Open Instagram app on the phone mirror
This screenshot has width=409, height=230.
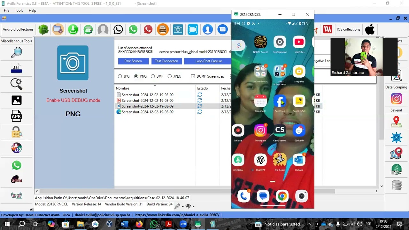tap(260, 130)
